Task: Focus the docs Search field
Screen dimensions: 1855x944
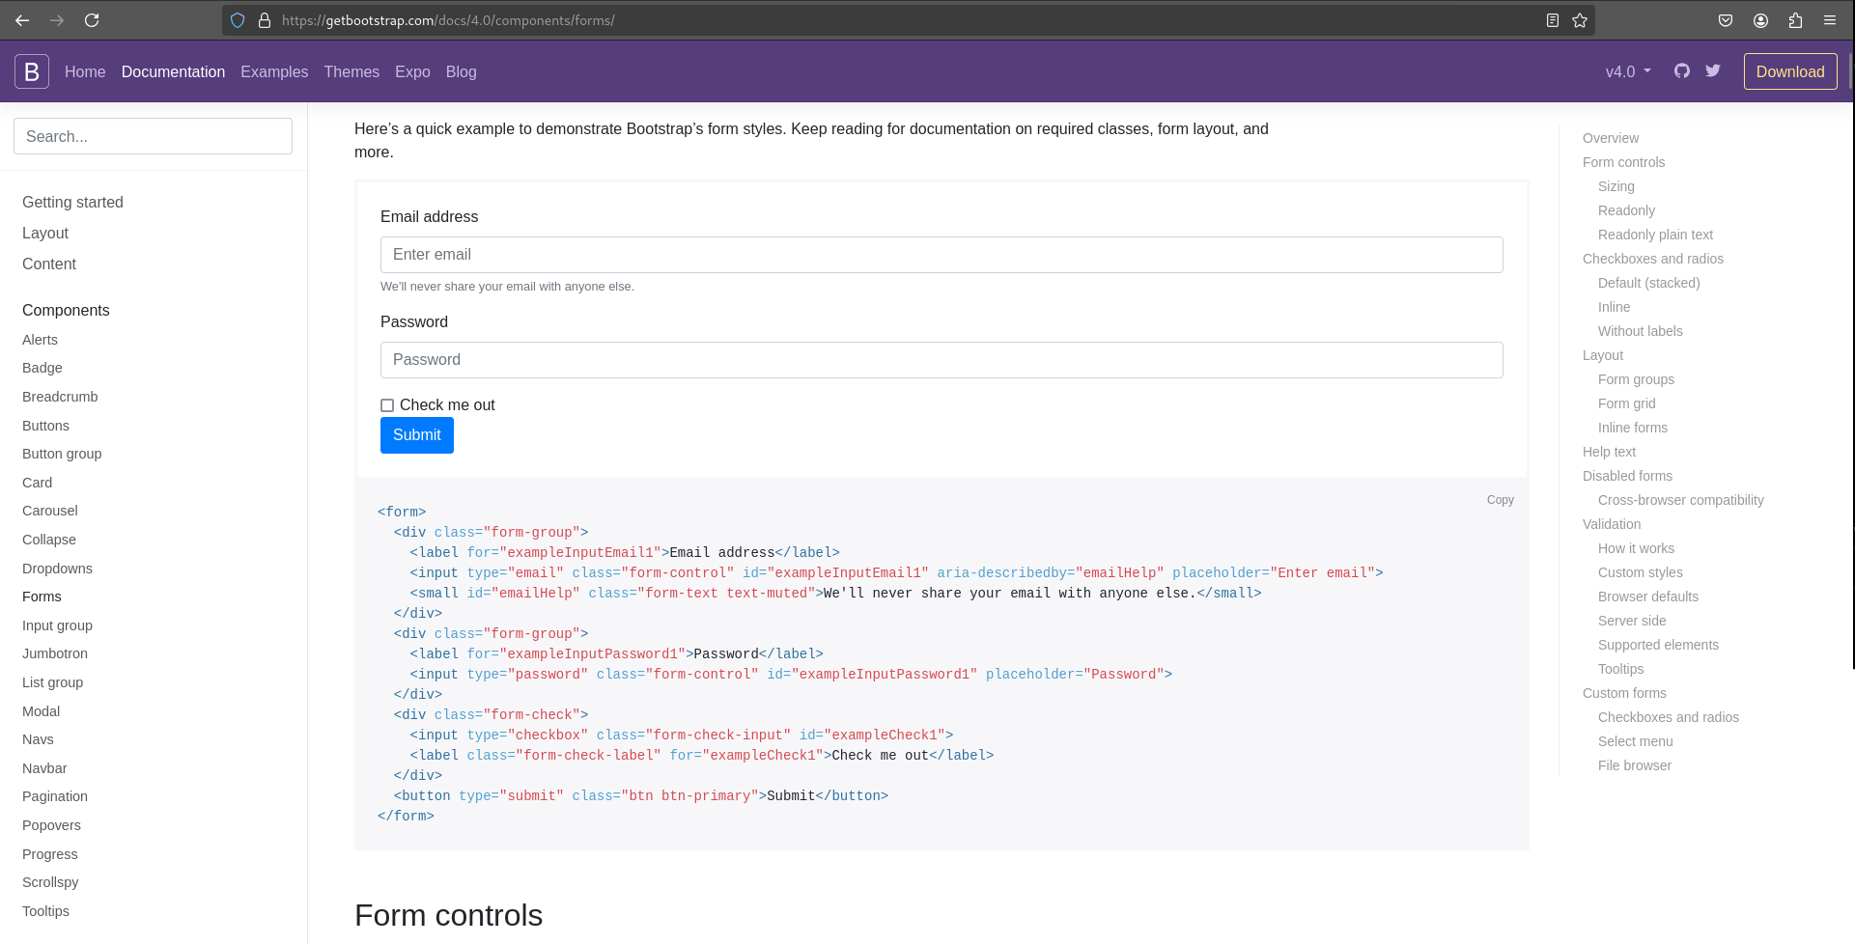Action: [x=153, y=136]
